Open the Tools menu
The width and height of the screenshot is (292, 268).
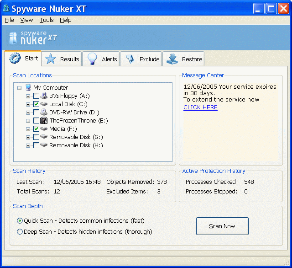pos(47,20)
